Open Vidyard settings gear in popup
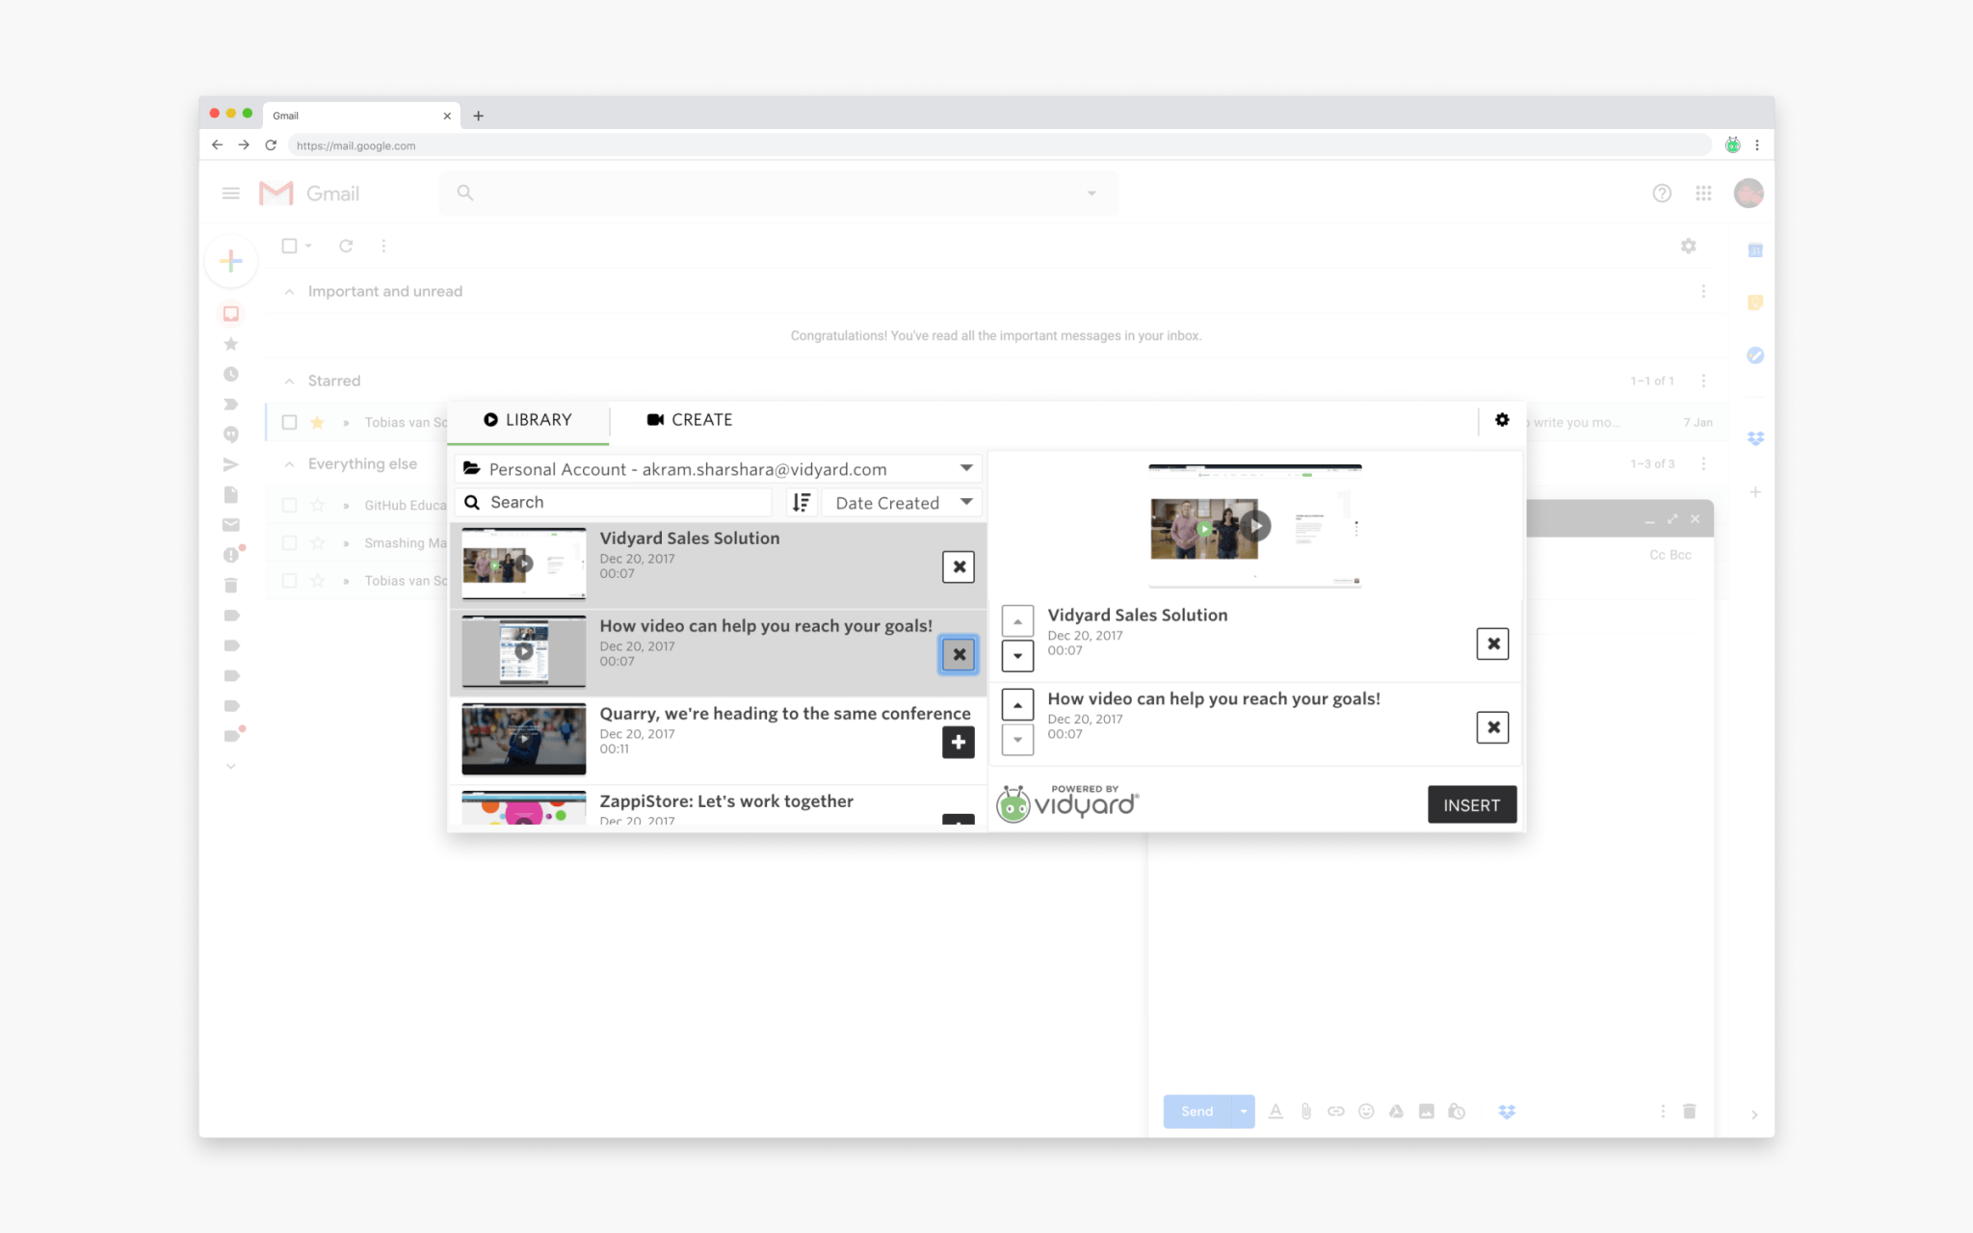Screen dimensions: 1973x1233 (1502, 420)
